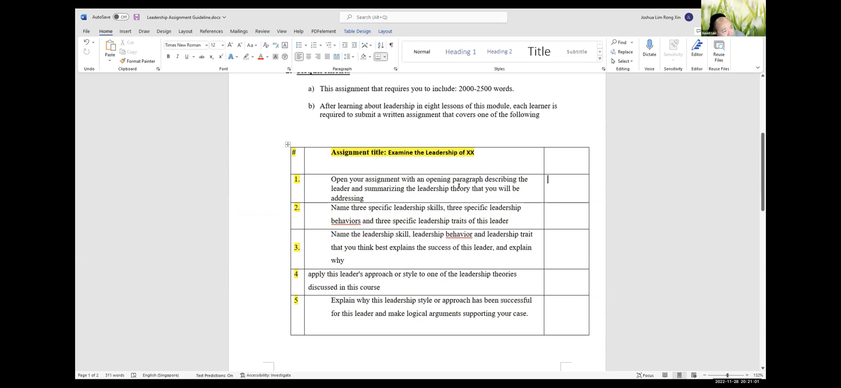841x388 pixels.
Task: Switch to the Insert tab
Action: click(x=125, y=31)
